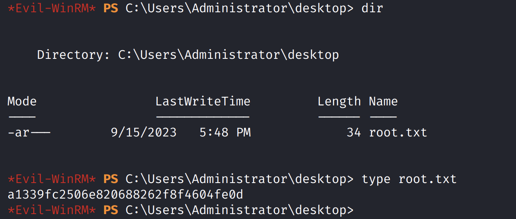Click the 'dir' command text
The image size is (516, 219).
372,8
